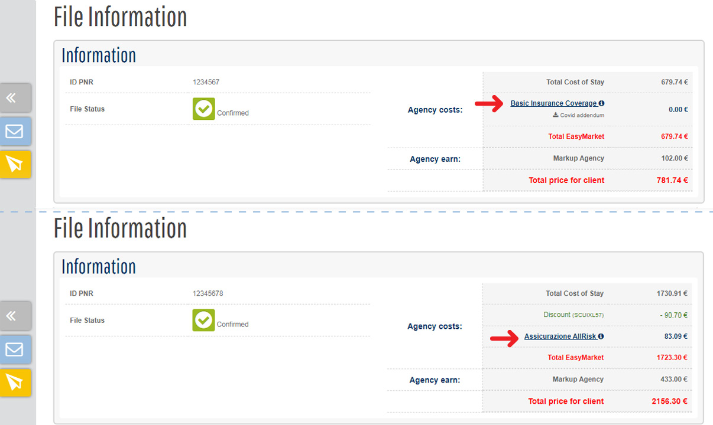Click the green Confirmed checkmark for PNR 12345678

tap(203, 321)
